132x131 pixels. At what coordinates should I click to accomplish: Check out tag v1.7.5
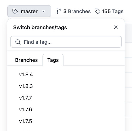(x=66, y=121)
